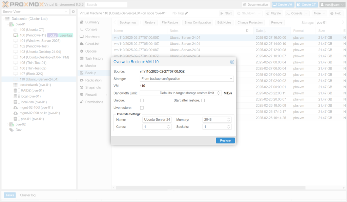Click the pencil icon to edit tags
347x202 pixels.
[186, 13]
